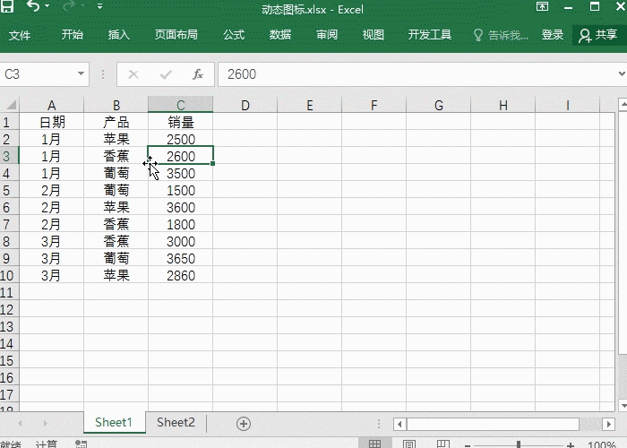The width and height of the screenshot is (627, 448).
Task: Select the 苹果 cell in row 6
Action: point(116,207)
